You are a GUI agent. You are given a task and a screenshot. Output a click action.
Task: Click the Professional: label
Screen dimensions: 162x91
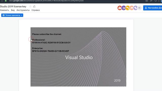tap(39, 40)
